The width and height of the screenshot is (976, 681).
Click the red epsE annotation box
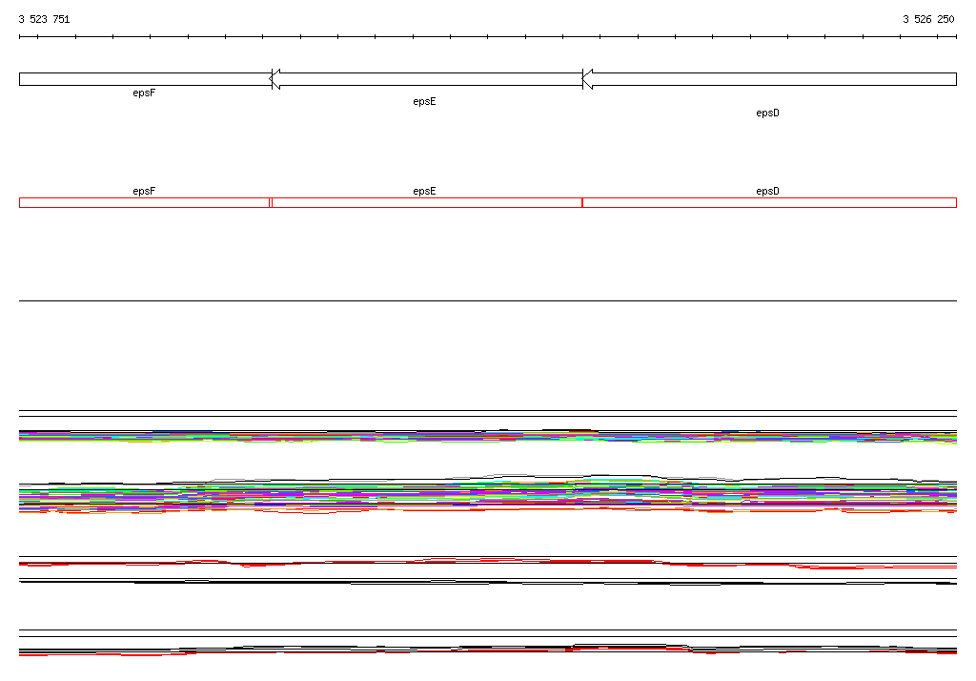pos(427,202)
